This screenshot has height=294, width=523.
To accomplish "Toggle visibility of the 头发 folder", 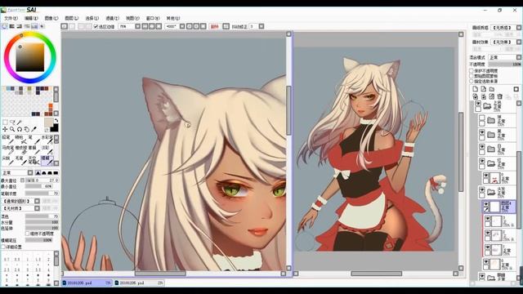I will 482,189.
